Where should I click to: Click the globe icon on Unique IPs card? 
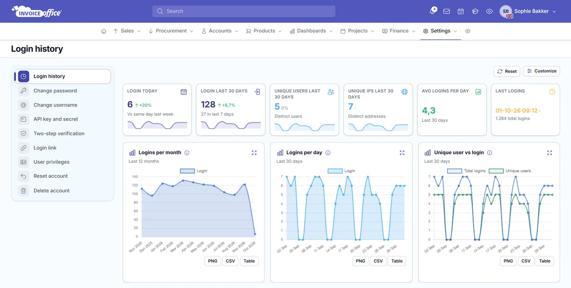(x=405, y=92)
